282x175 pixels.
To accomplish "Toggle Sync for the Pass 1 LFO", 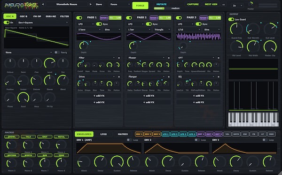I will [x=99, y=24].
